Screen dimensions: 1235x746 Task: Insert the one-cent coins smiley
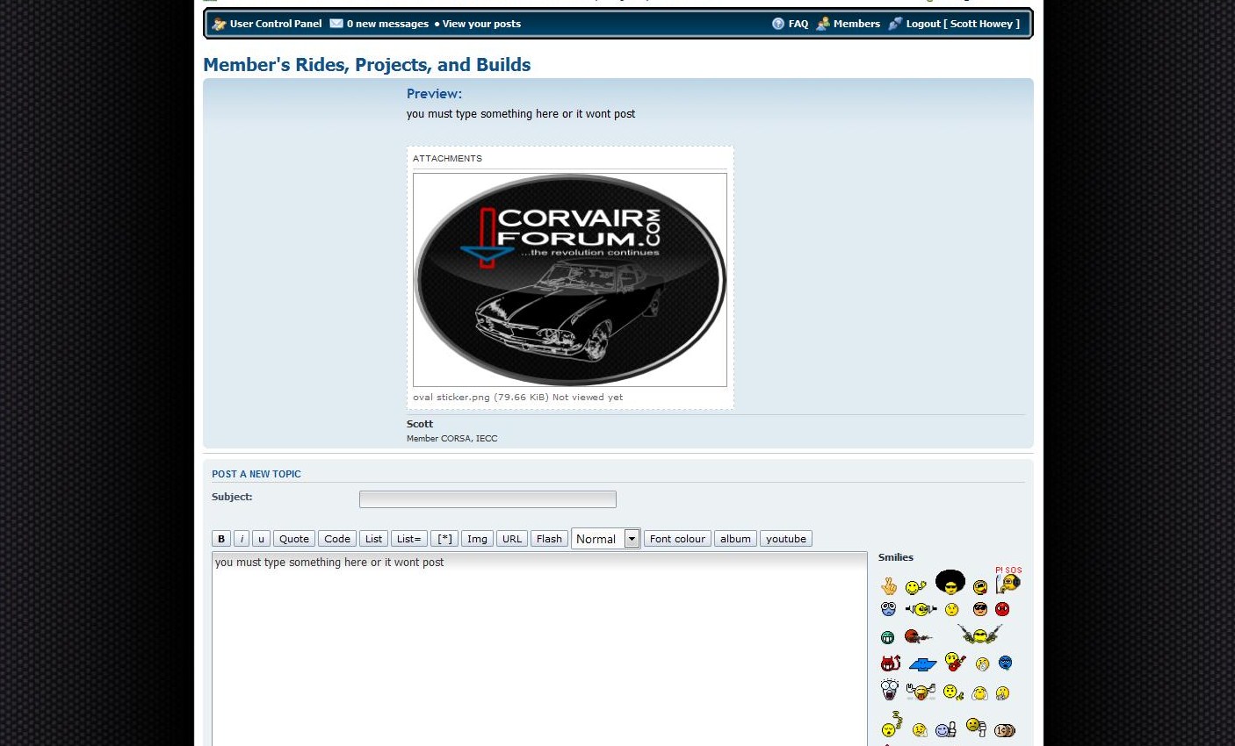point(1006,729)
